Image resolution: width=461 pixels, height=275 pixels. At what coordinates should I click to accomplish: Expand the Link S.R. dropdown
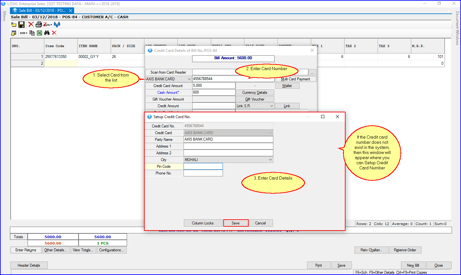[x=271, y=106]
